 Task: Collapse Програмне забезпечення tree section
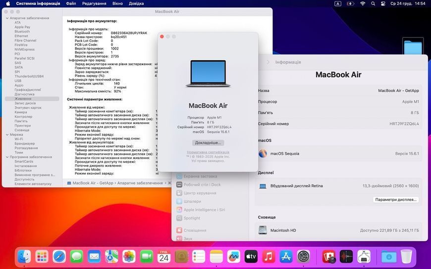click(7, 157)
